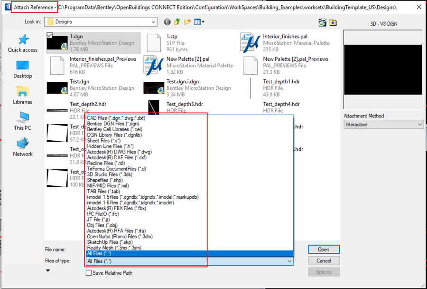
Task: Choose highlighted All Files (*.*) list option
Action: click(x=189, y=253)
